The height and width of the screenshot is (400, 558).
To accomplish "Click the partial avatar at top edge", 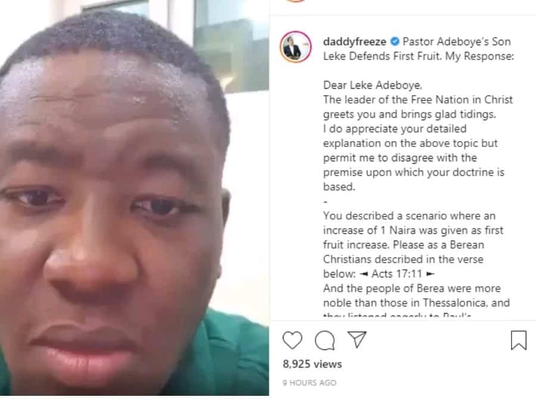I will click(x=296, y=1).
